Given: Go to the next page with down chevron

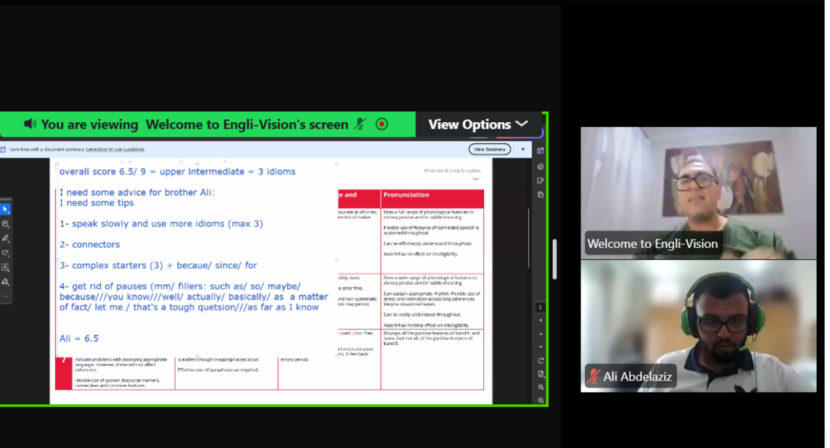Looking at the screenshot, I should tap(540, 347).
